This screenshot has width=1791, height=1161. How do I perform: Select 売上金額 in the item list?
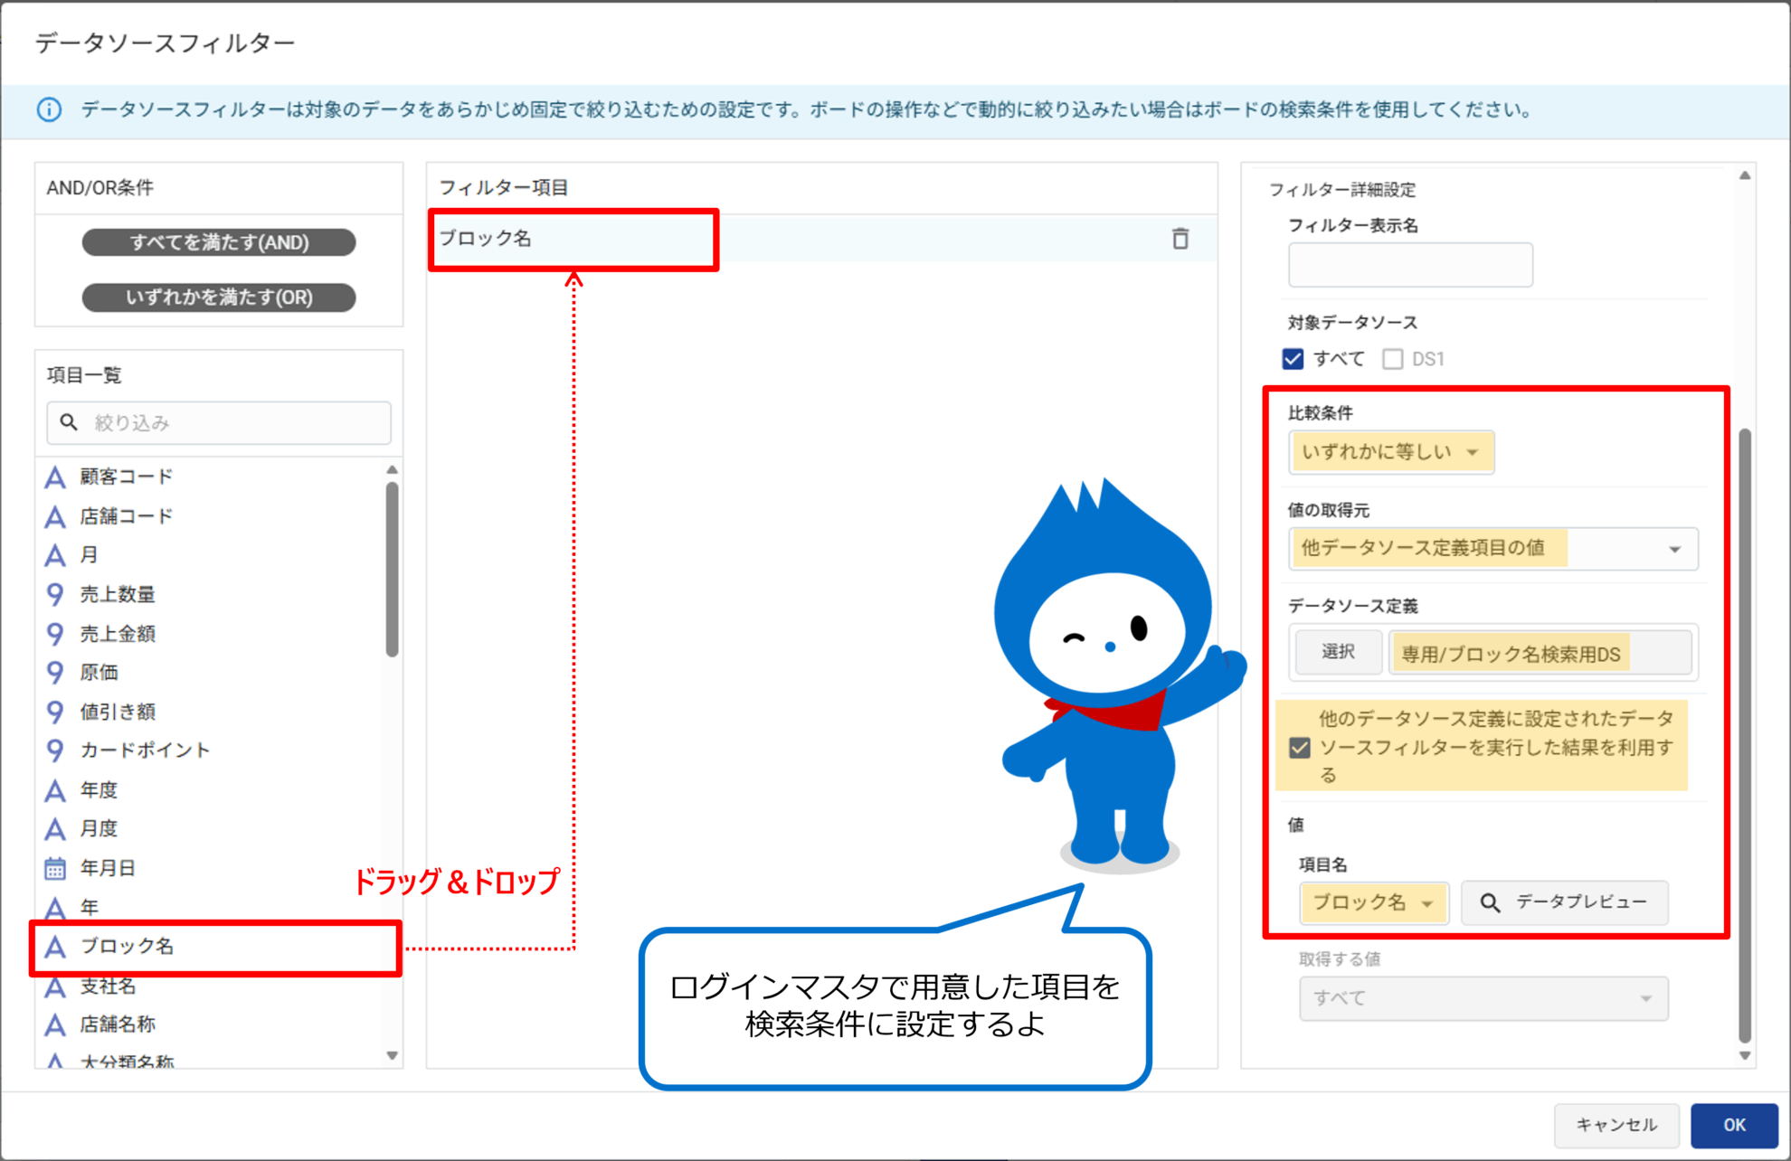point(118,633)
